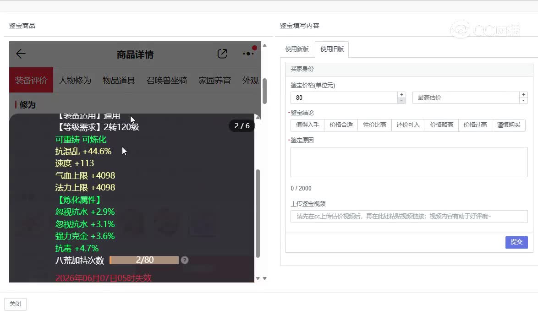The height and width of the screenshot is (315, 538).
Task: Choose the 值得入手 conclusion
Action: click(307, 125)
